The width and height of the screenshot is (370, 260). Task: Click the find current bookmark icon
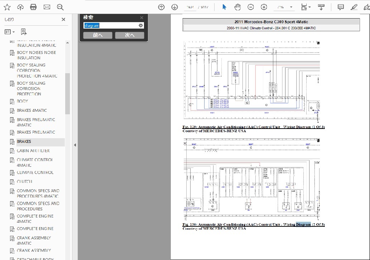[24, 32]
